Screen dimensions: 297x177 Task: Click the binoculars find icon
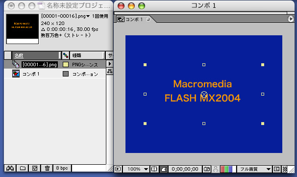tap(10, 168)
